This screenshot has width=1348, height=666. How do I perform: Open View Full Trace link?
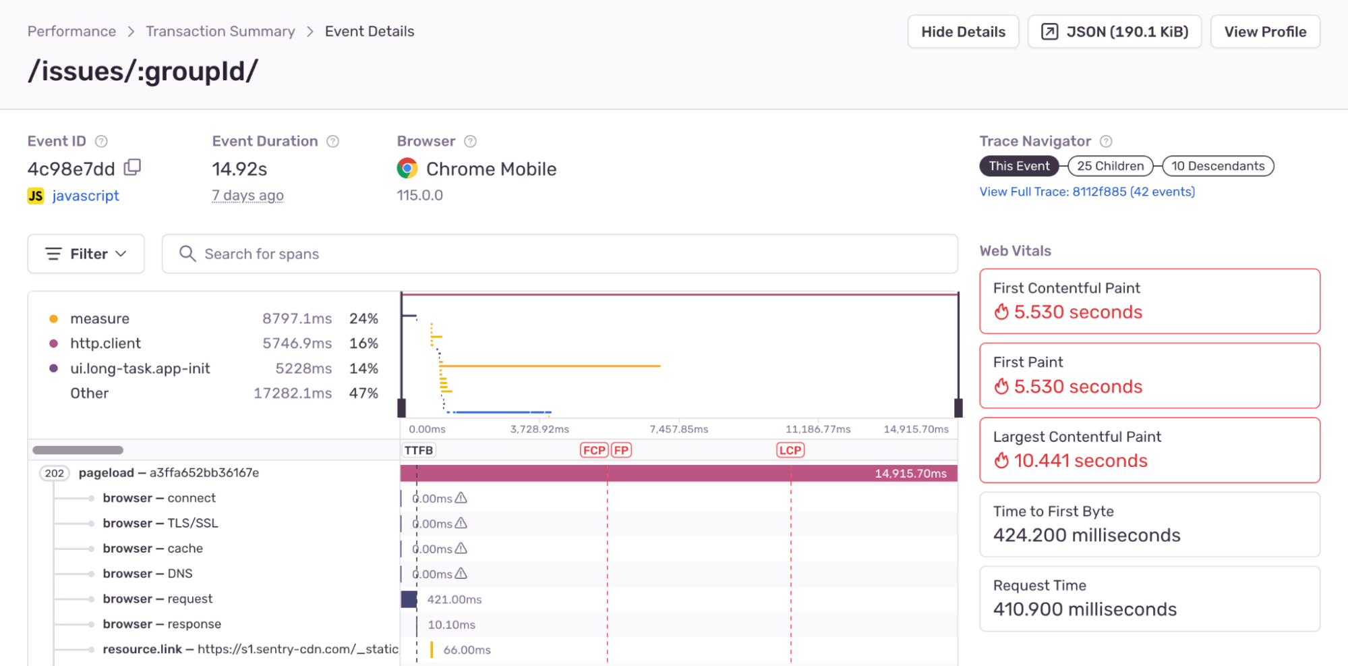(1087, 192)
